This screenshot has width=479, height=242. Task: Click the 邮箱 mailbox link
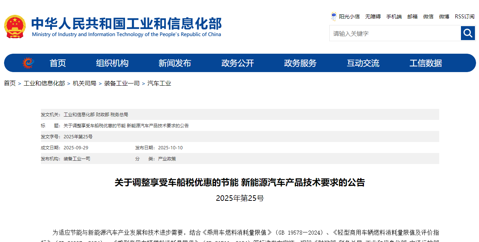[x=412, y=17]
